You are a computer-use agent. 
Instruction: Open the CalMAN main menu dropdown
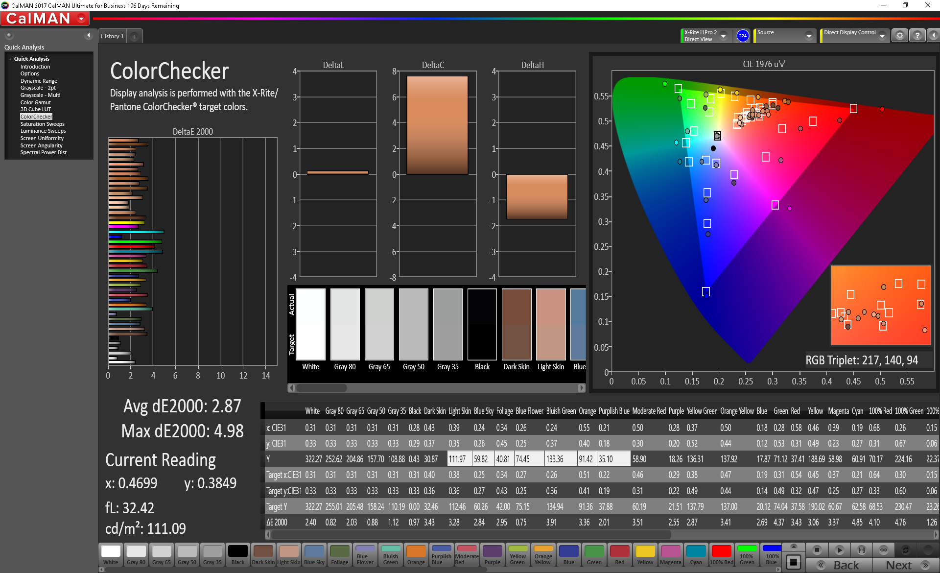click(x=81, y=19)
